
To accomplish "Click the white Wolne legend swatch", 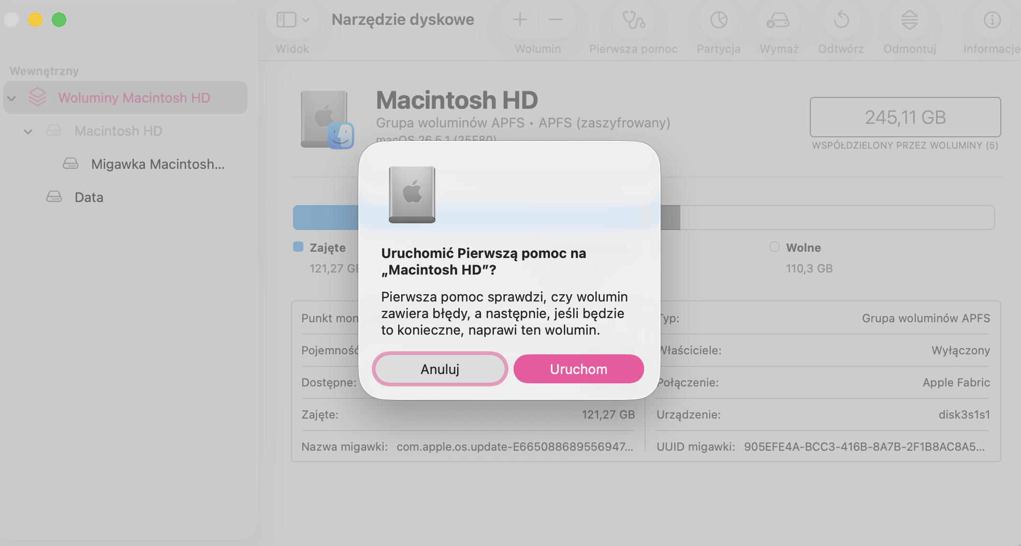I will 775,247.
